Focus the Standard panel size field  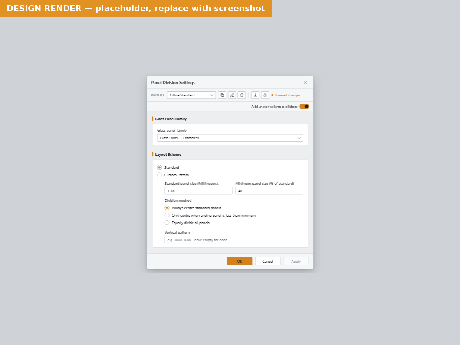(x=198, y=191)
